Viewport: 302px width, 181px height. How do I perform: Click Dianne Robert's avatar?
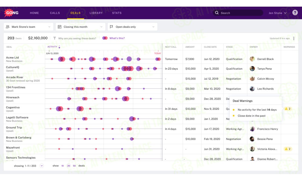tap(252, 159)
